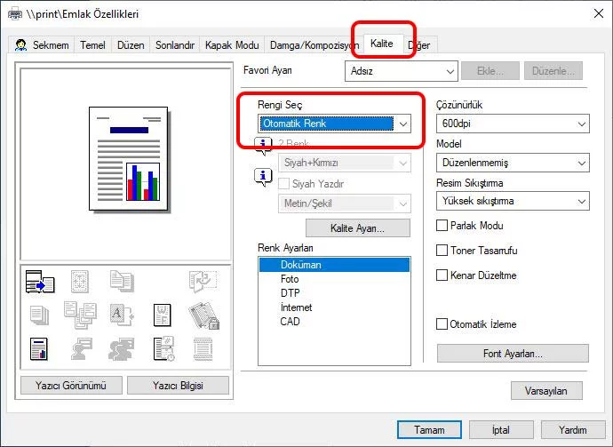Click the Yazıcı Görünümü button
Image resolution: width=613 pixels, height=447 pixels.
click(71, 386)
